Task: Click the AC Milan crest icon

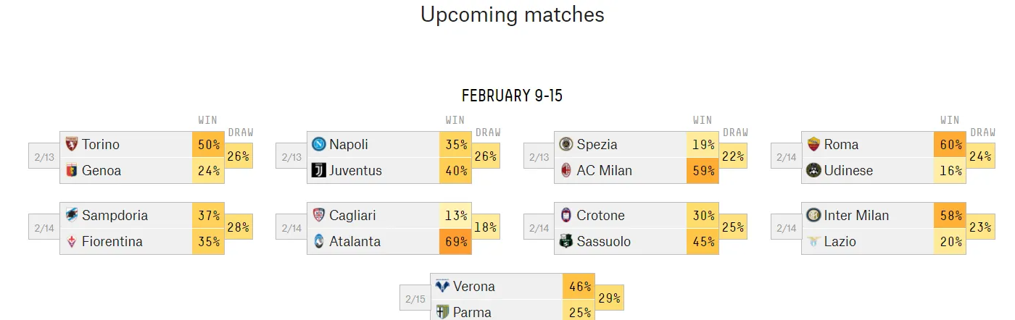Action: click(565, 170)
